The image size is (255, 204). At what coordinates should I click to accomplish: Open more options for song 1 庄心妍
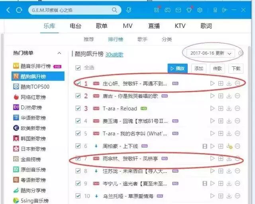(x=237, y=84)
